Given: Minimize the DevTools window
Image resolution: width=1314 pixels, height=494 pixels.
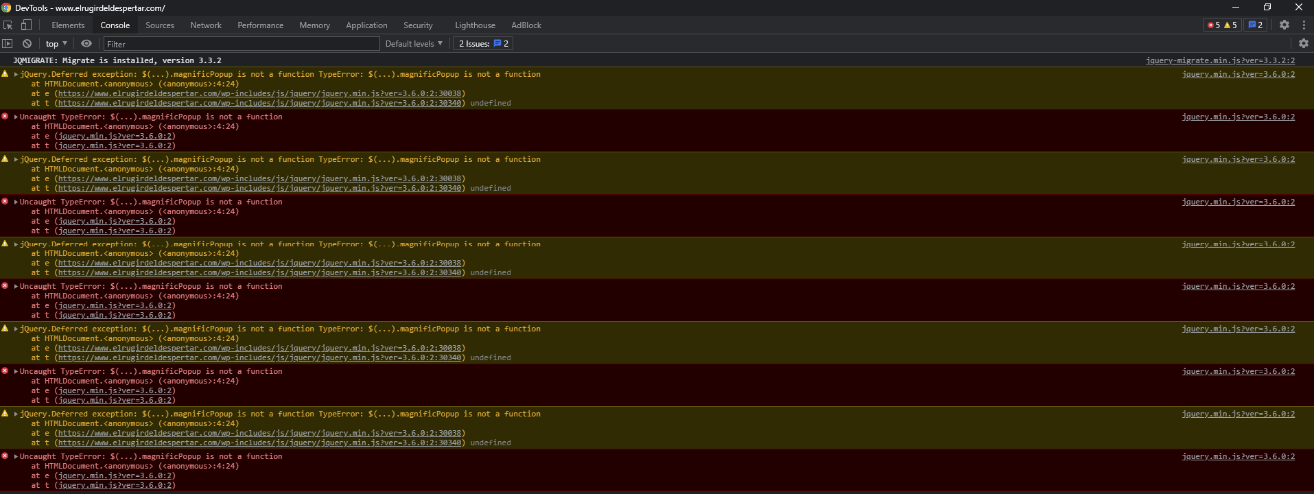Looking at the screenshot, I should (x=1235, y=8).
